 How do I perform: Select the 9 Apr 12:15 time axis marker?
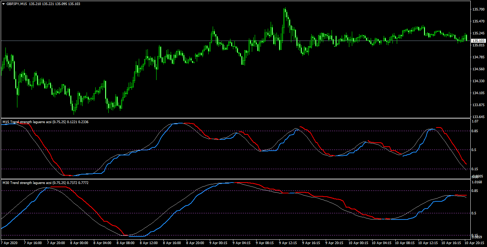click(288, 243)
